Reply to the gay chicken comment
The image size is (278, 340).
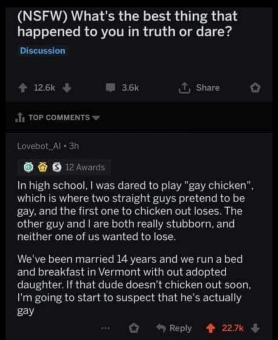175,328
